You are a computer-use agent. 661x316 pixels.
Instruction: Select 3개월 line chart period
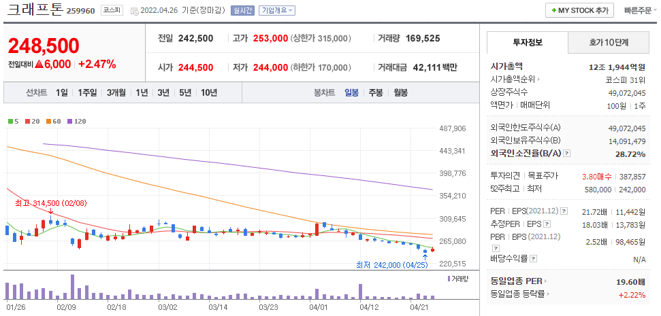coord(116,92)
